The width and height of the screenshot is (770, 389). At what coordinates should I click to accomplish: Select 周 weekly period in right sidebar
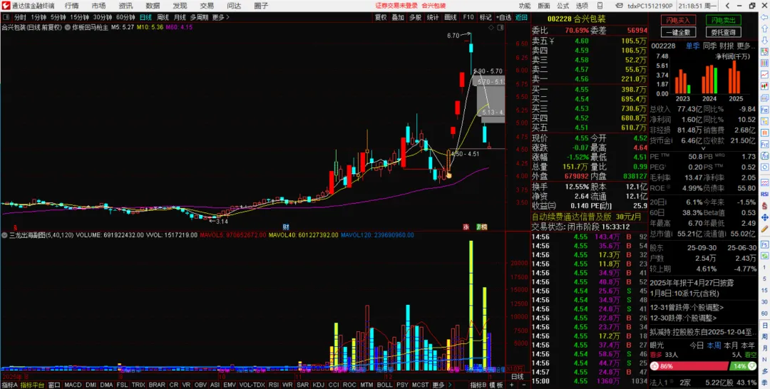tap(764, 337)
